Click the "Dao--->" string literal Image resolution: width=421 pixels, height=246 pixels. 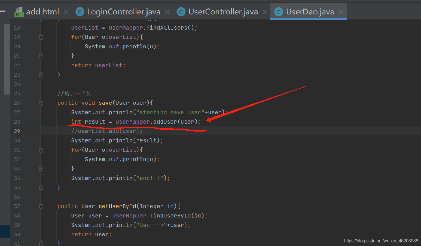151,225
